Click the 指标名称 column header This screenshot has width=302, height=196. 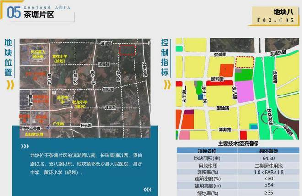[x=207, y=151]
